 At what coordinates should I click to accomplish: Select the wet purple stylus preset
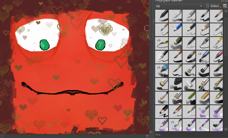click(162, 125)
